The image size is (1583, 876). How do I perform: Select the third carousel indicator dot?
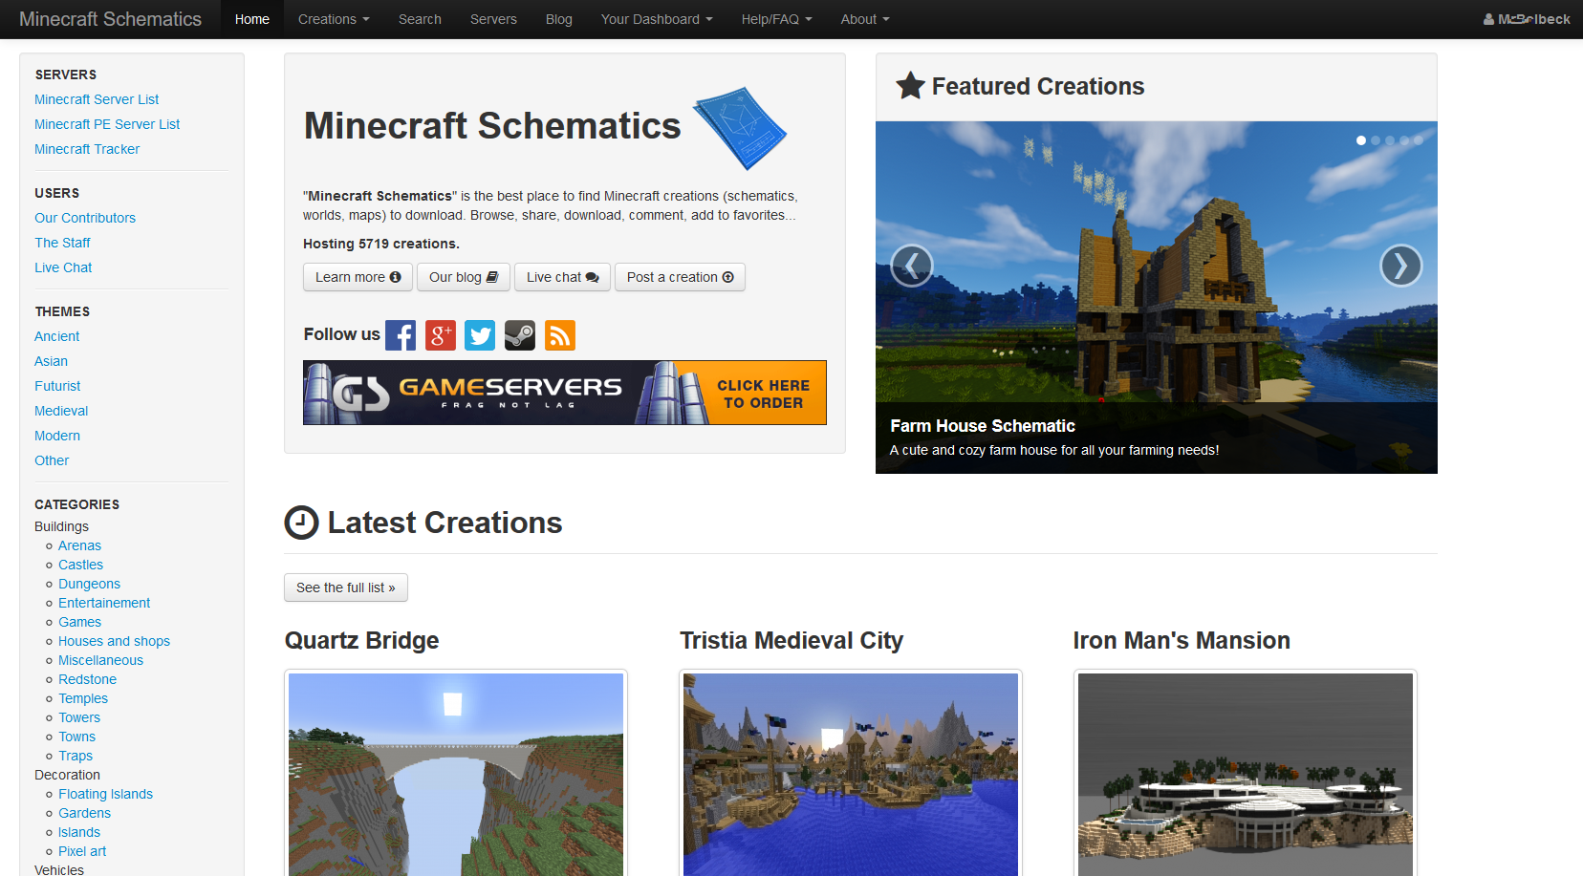point(1390,139)
